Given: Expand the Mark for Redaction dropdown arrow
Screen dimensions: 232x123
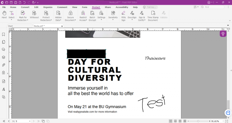Looking at the screenshot, I should (x=27, y=20).
